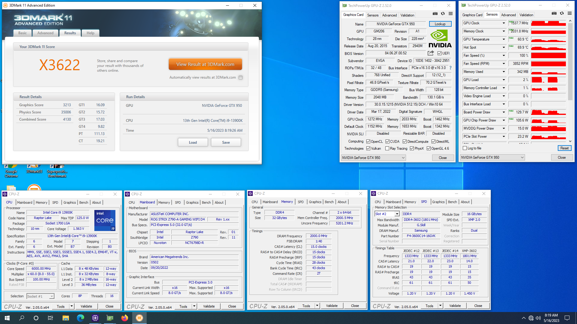
Task: Open the hamburger menu in GPU-Z Graphics Card window
Action: (450, 13)
